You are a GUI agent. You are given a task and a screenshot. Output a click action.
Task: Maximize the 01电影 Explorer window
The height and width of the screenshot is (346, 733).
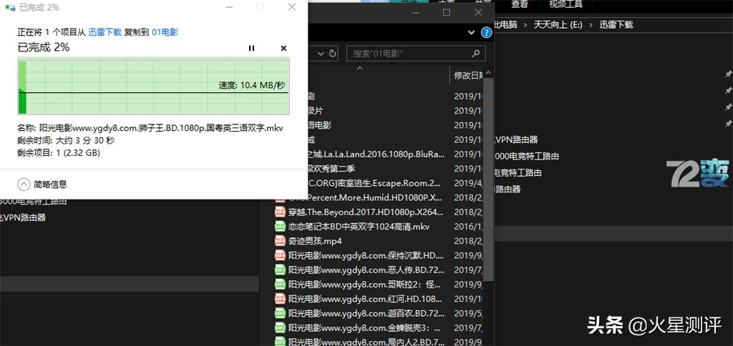pos(447,13)
